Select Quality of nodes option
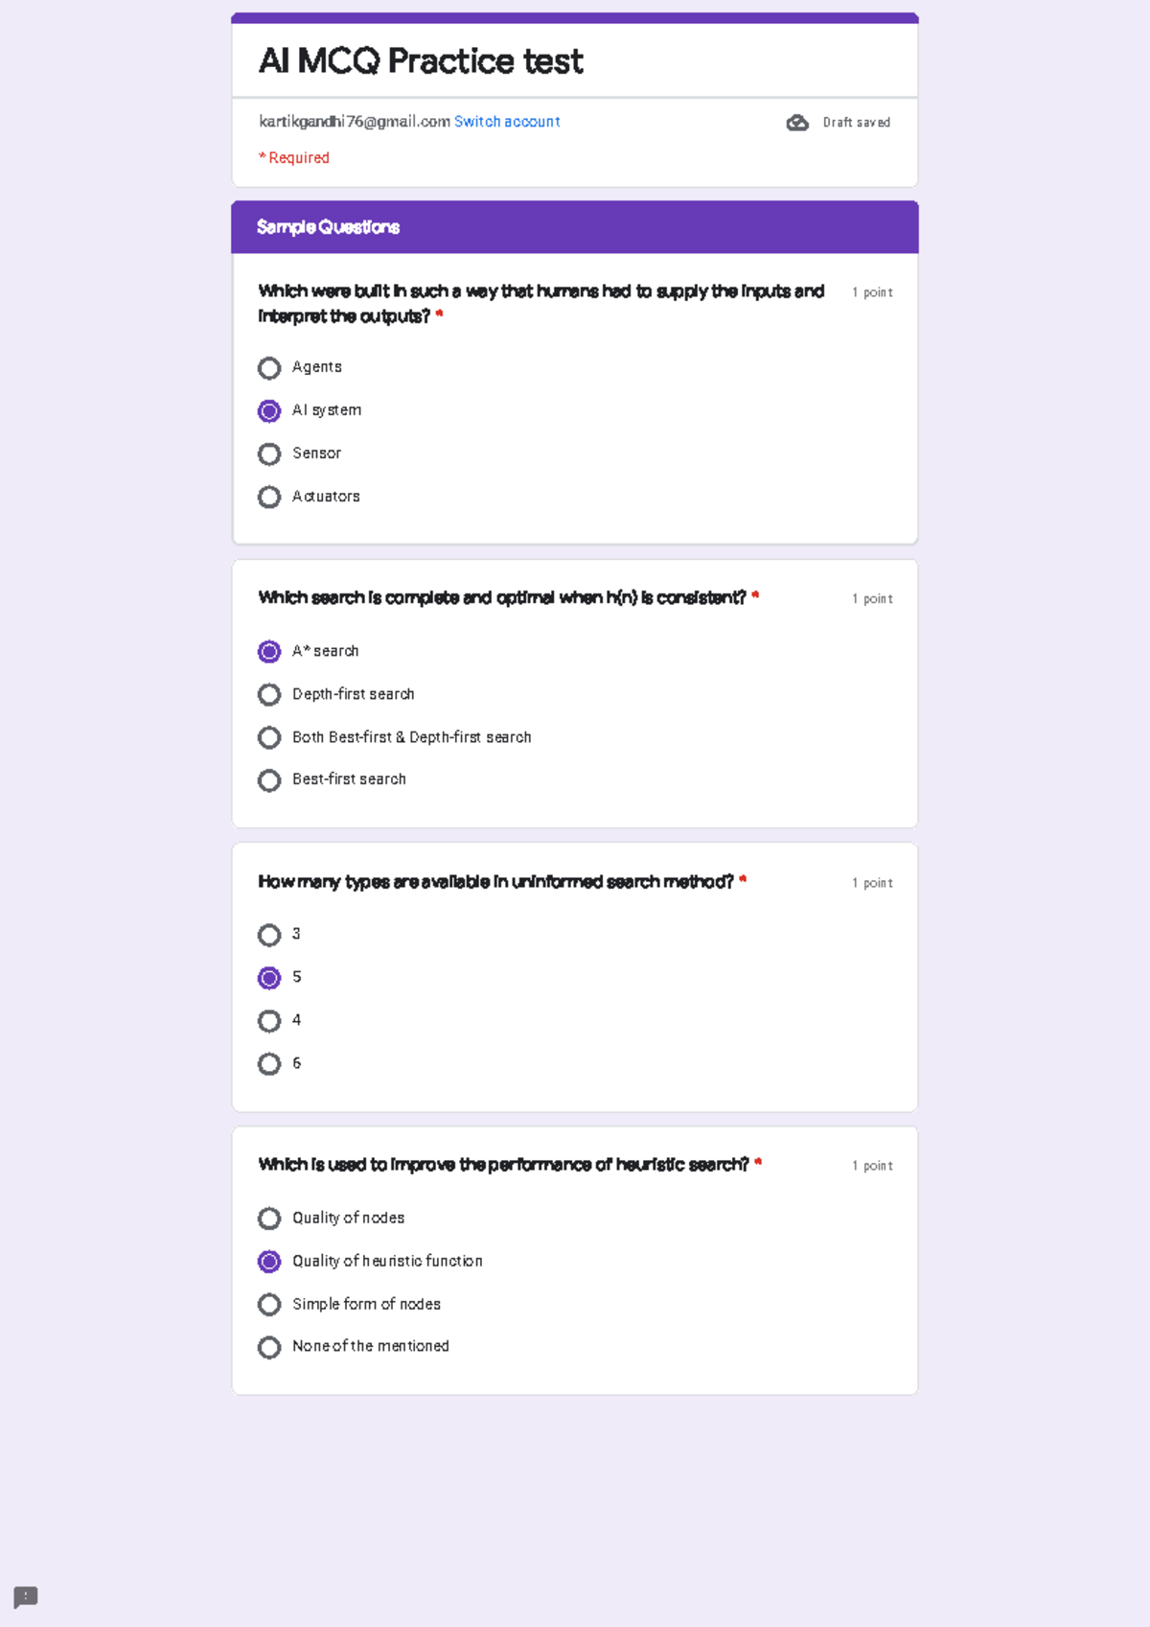Screen dimensions: 1150x1627 [x=269, y=1219]
